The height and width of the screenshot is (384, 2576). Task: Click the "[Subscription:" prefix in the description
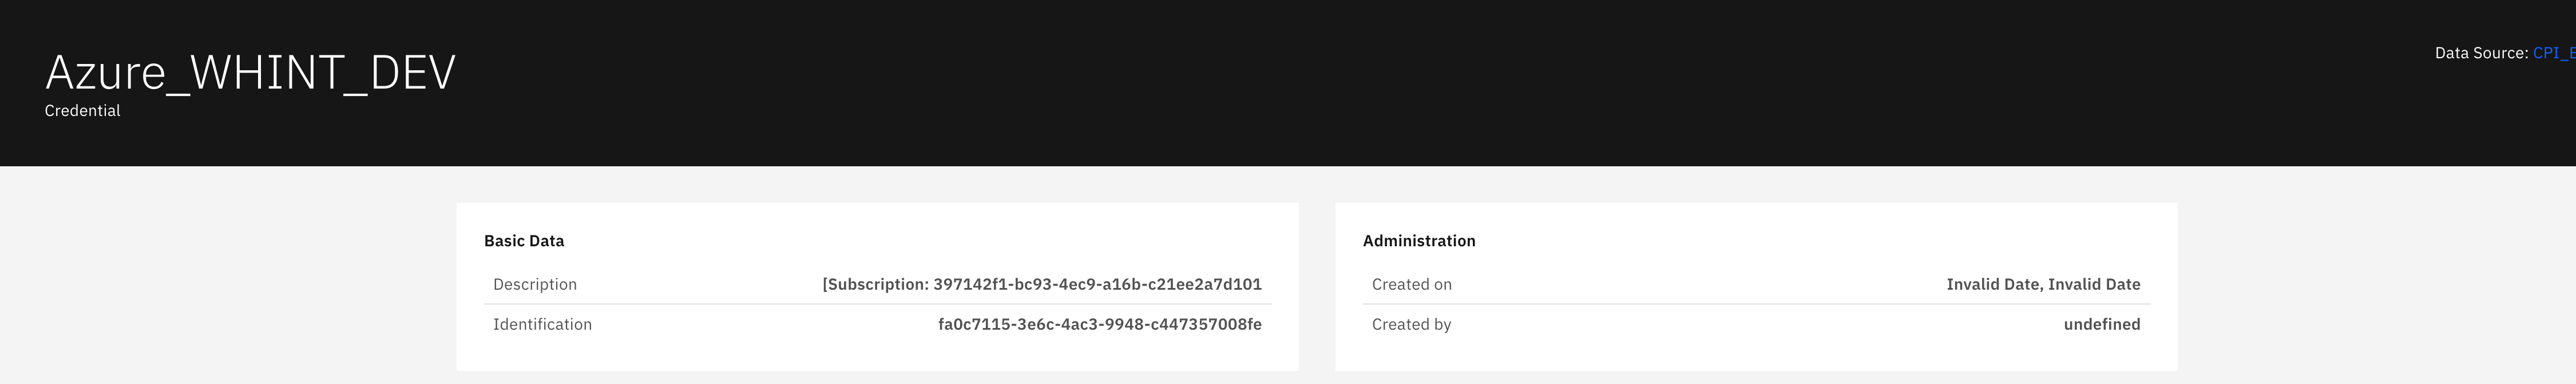(x=874, y=284)
